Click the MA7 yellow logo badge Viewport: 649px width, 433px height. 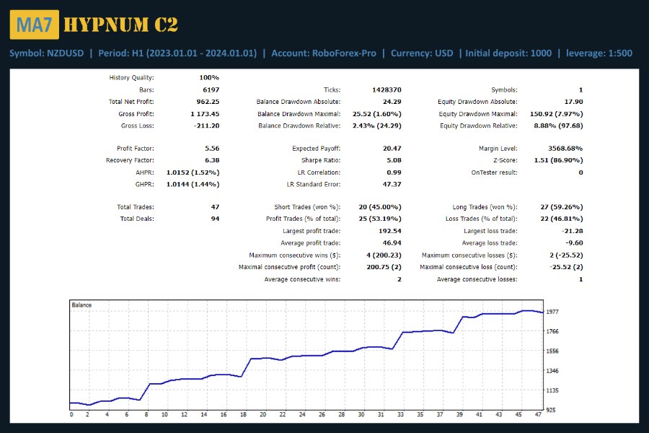[35, 25]
